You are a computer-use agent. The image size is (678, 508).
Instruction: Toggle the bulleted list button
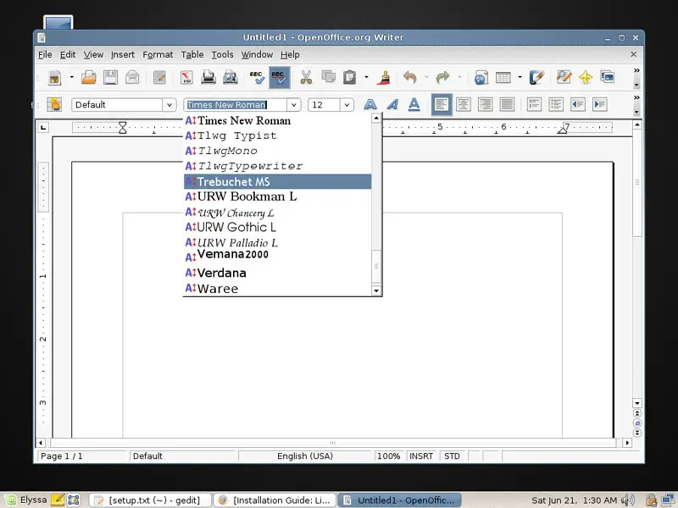pos(556,104)
